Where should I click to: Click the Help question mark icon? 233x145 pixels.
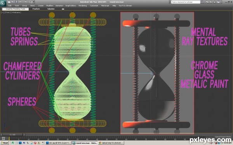(x=218, y=2)
